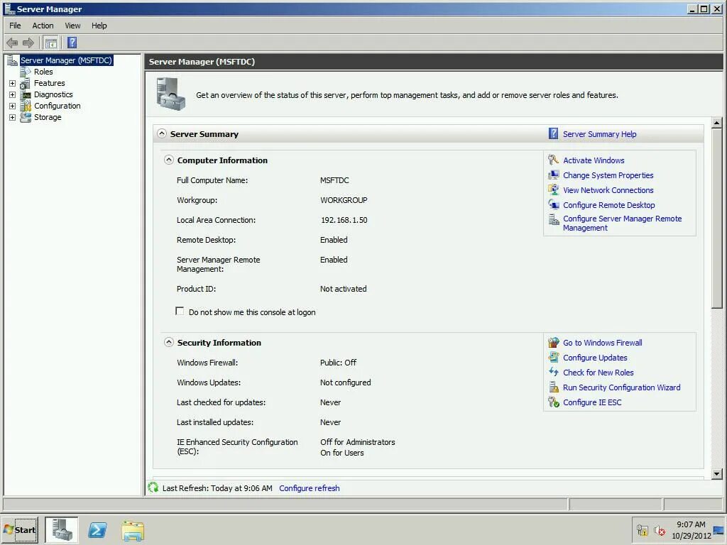Click the Go to Windows Firewall icon

point(553,343)
